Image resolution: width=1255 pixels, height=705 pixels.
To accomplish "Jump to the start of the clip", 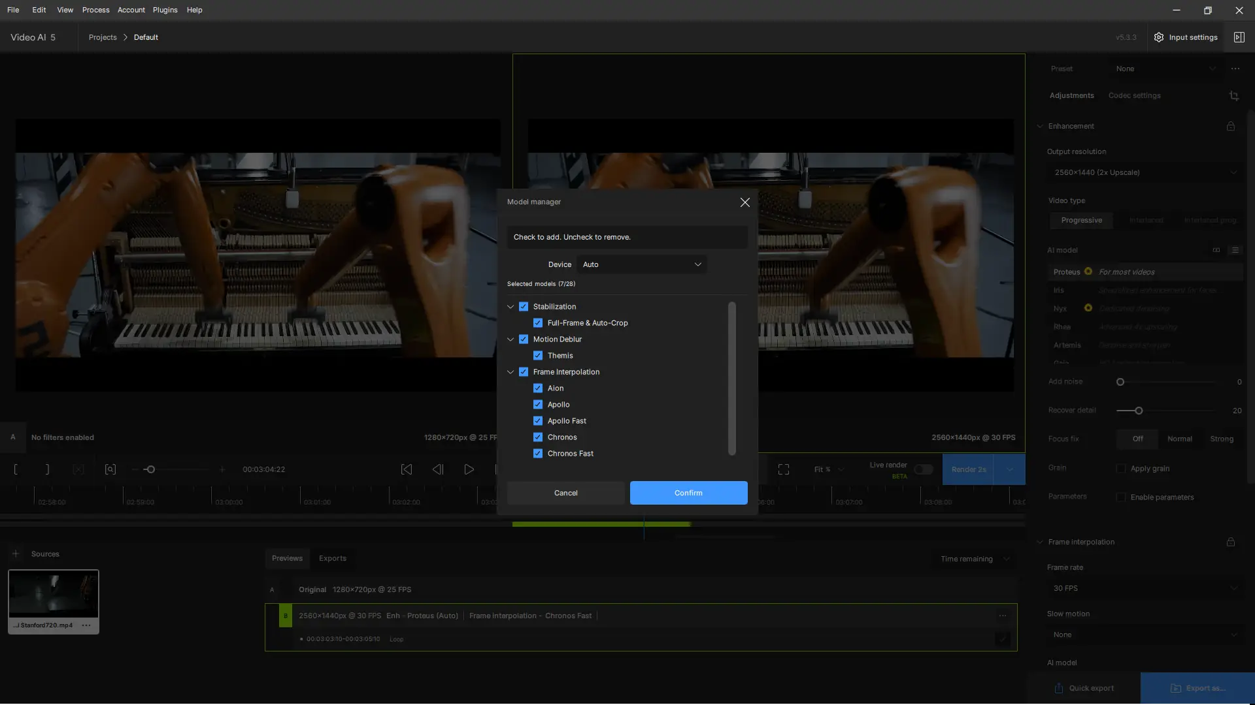I will [407, 469].
